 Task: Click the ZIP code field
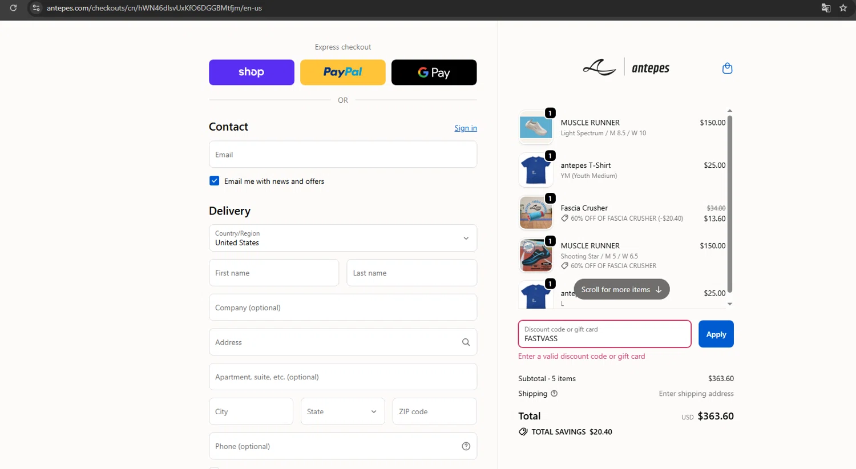(435, 411)
